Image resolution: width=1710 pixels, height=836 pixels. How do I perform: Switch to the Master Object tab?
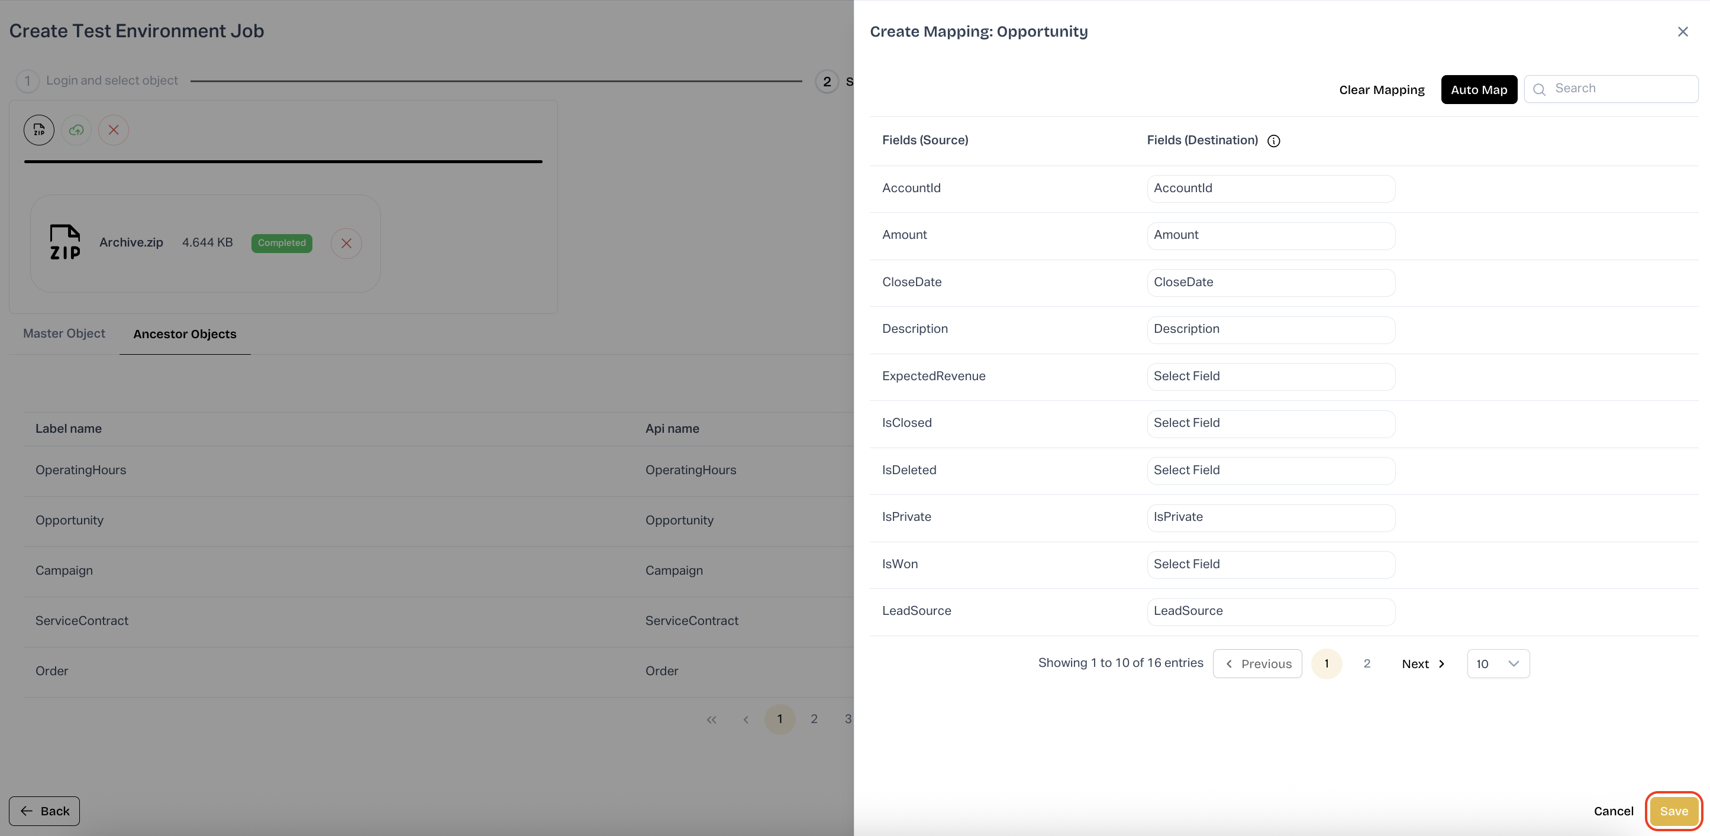[64, 333]
